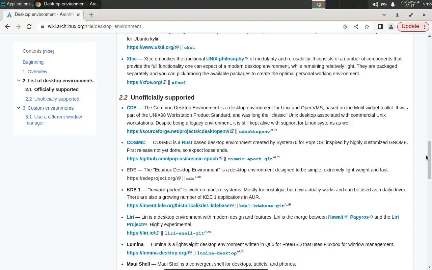Open the Liri article link
This screenshot has height=270, width=432.
pos(130,217)
